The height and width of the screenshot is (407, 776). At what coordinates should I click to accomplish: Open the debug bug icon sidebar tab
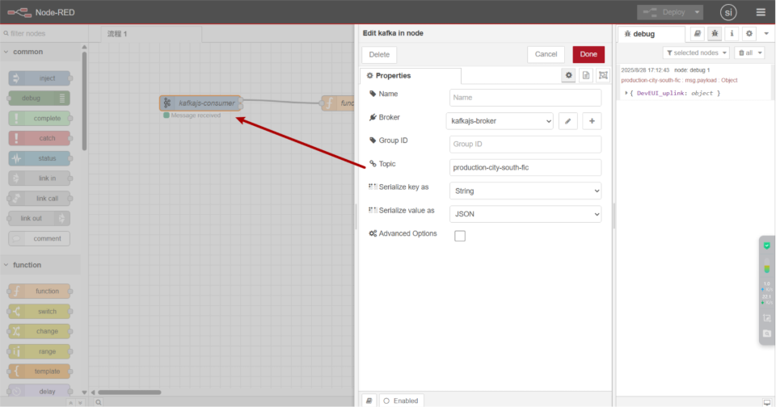click(715, 34)
